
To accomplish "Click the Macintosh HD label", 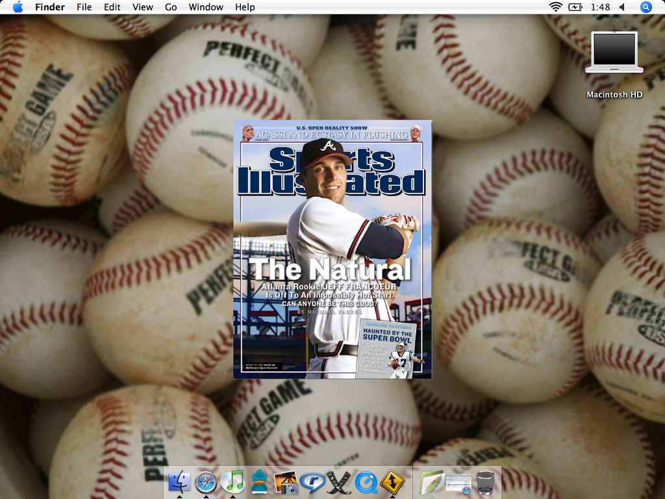I will click(614, 94).
